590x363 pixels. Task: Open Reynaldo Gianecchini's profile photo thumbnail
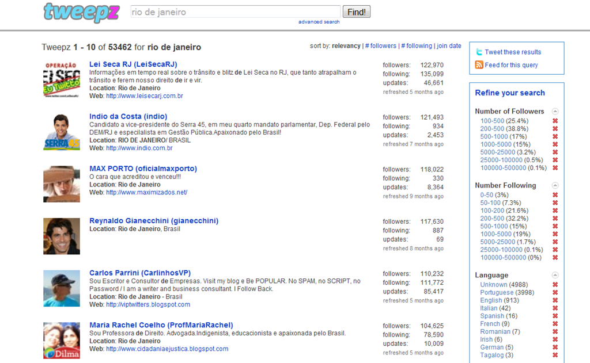[x=62, y=236]
